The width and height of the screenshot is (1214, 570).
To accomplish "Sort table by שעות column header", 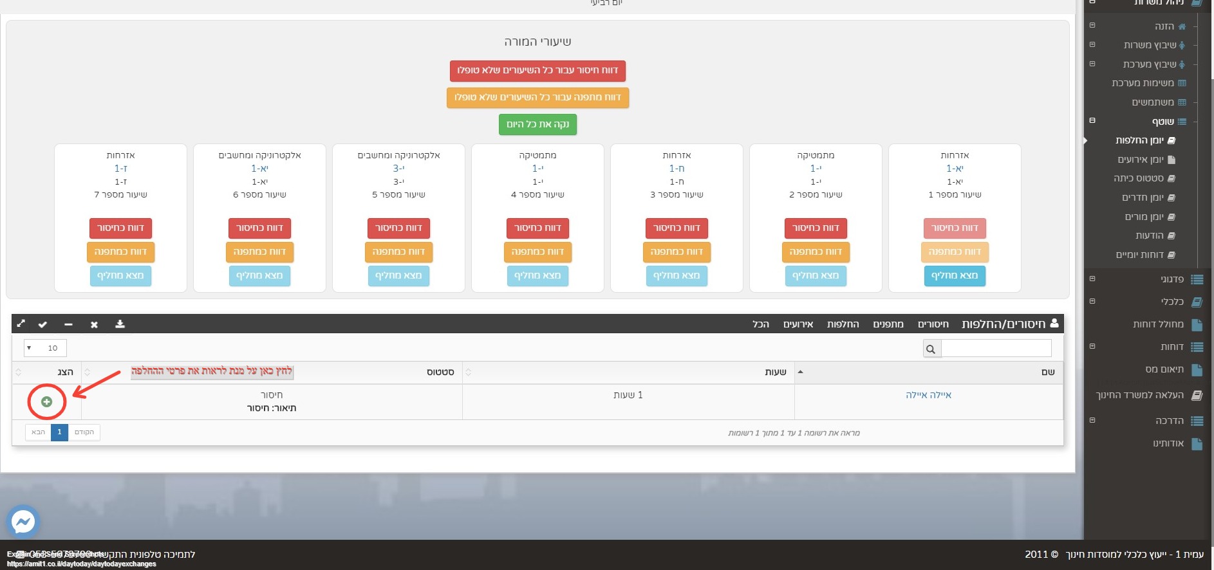I will 628,372.
